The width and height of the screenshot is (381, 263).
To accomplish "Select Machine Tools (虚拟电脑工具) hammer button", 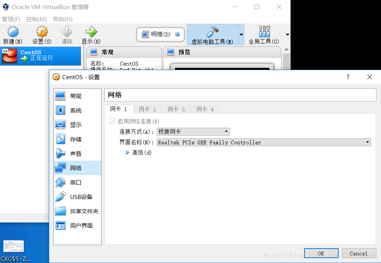I will [x=212, y=34].
